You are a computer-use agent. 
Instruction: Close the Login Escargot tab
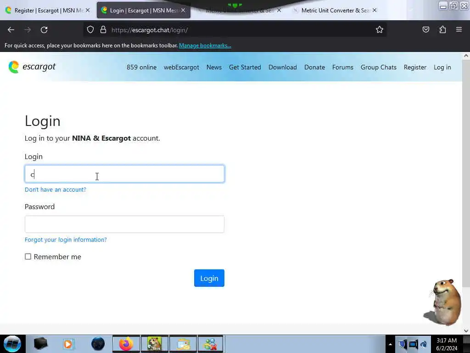(x=183, y=10)
